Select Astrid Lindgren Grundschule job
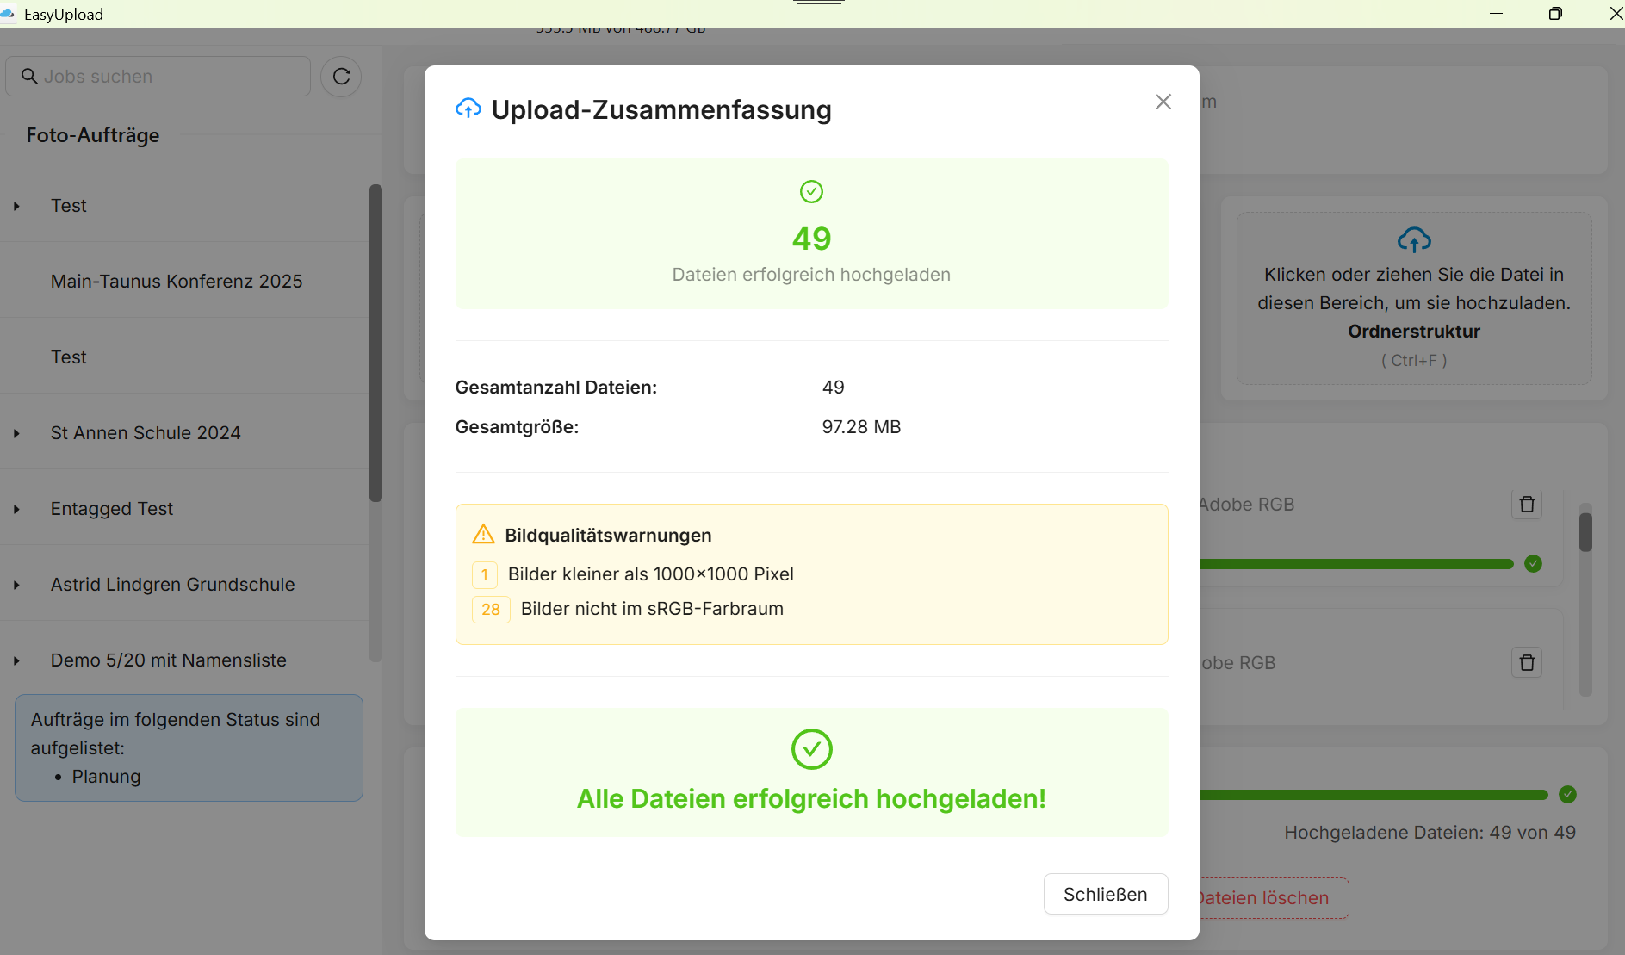This screenshot has width=1625, height=955. (x=172, y=585)
